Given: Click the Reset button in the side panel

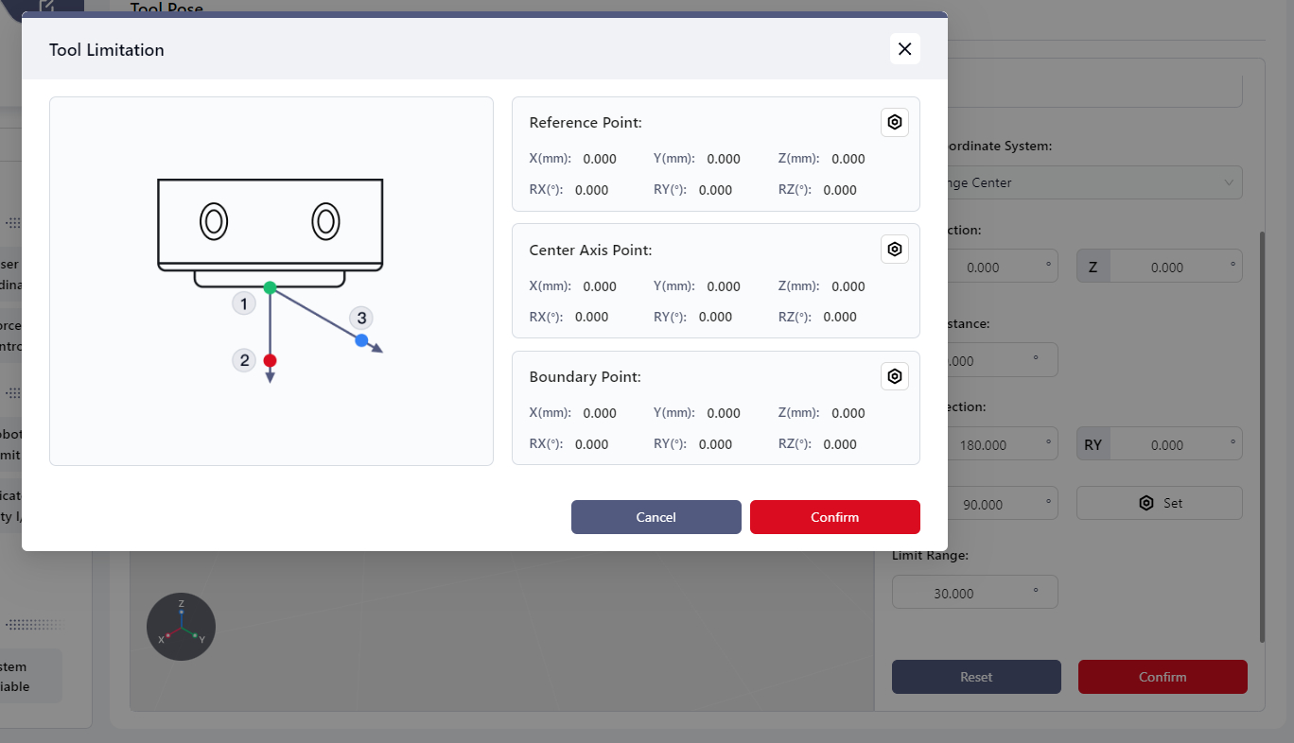Looking at the screenshot, I should tap(975, 677).
